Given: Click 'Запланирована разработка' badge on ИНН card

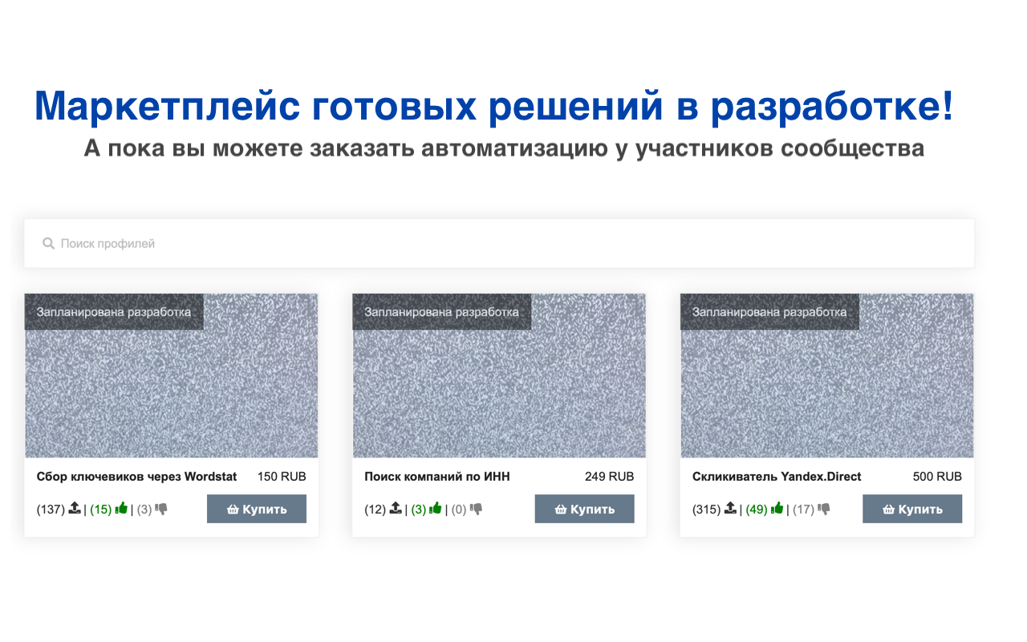Looking at the screenshot, I should [442, 311].
